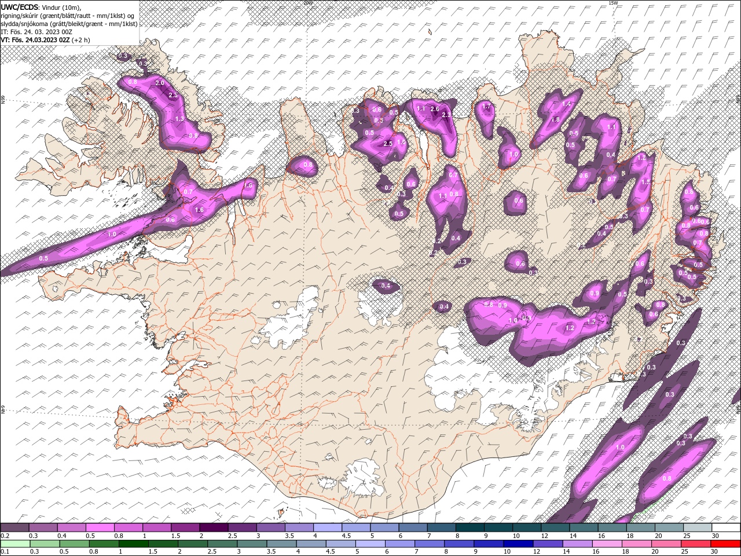Select the lavender swatch at 4 in the top legend row
The height and width of the screenshot is (556, 741).
point(328,528)
